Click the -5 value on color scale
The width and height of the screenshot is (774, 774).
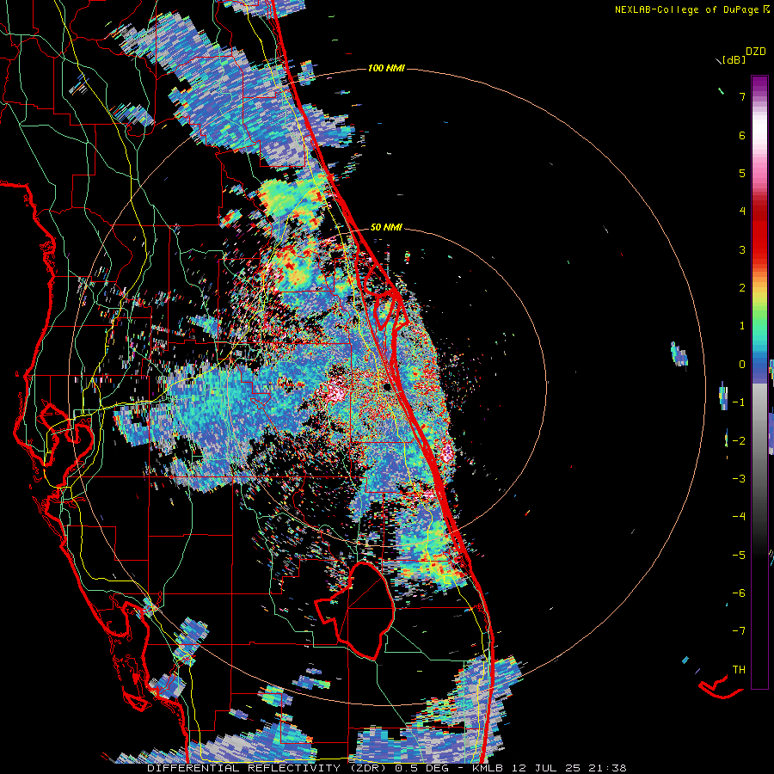pyautogui.click(x=739, y=555)
